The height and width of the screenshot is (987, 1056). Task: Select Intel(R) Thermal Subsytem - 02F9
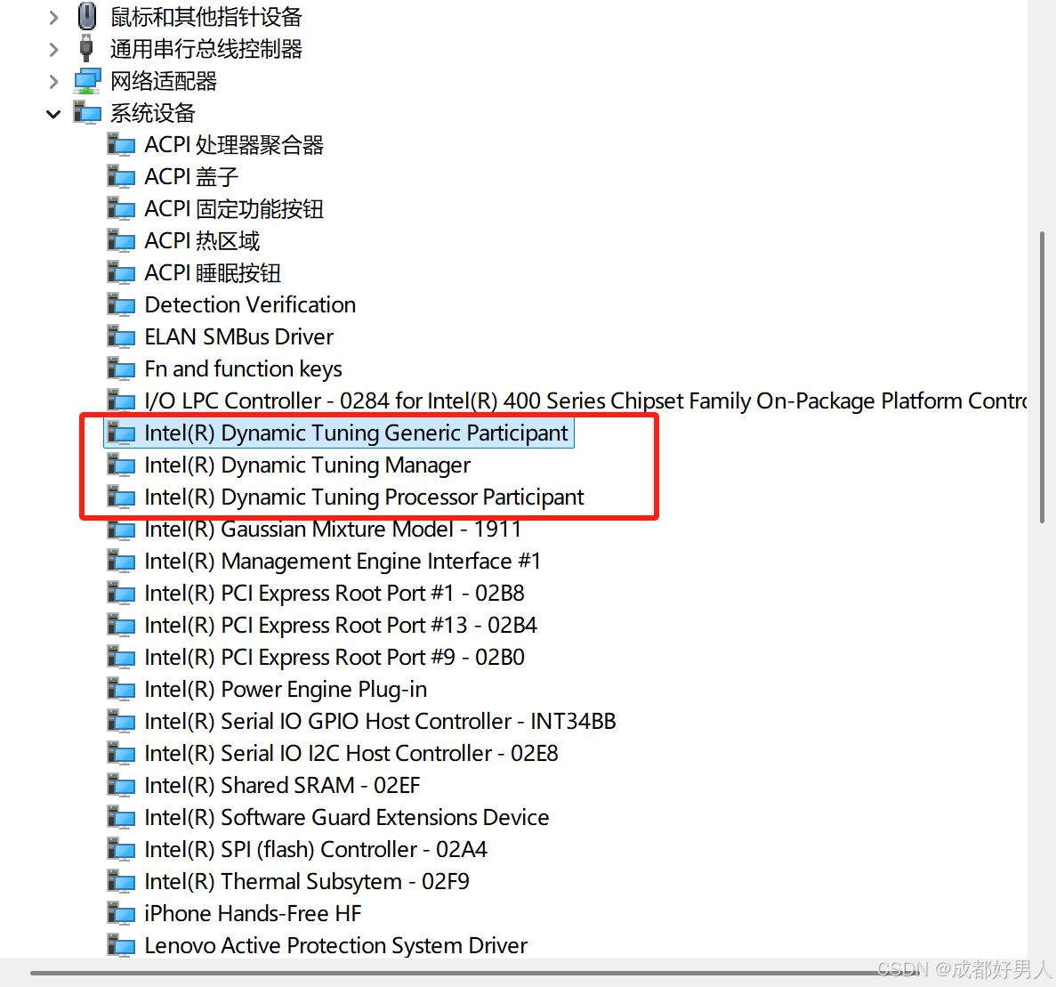click(x=307, y=881)
